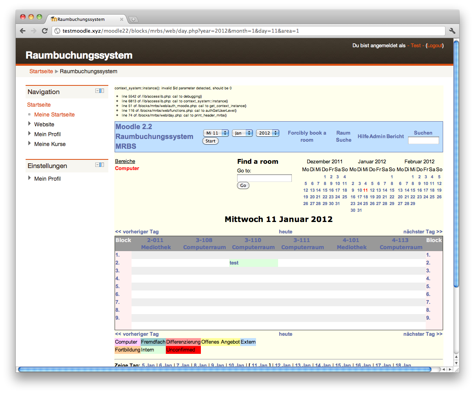Click the horizontal page scrollbar
This screenshot has width=475, height=394.
tap(225, 369)
